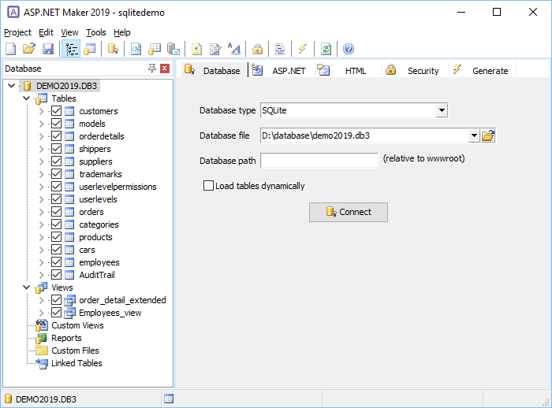Viewport: 552px width, 408px height.
Task: Click the generate lightning toolbar icon
Action: pyautogui.click(x=302, y=49)
